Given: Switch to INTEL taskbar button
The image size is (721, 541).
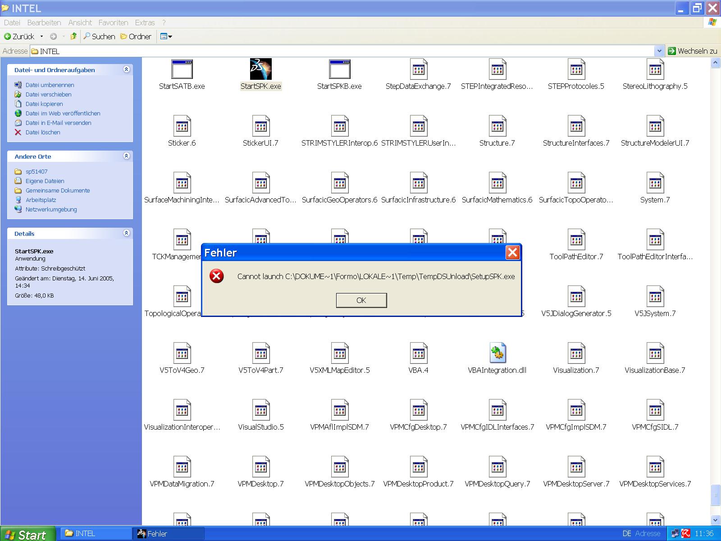Looking at the screenshot, I should coord(96,534).
